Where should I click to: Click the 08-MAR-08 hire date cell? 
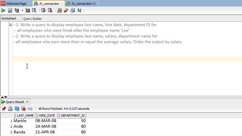[46, 121]
